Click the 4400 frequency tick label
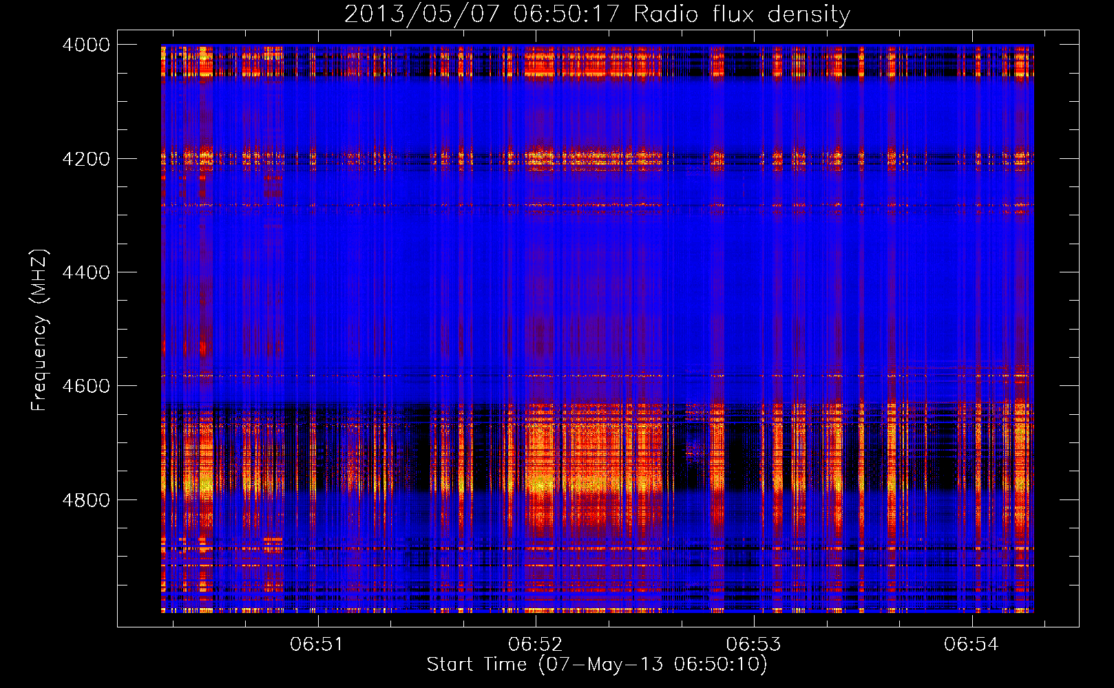 tap(86, 272)
